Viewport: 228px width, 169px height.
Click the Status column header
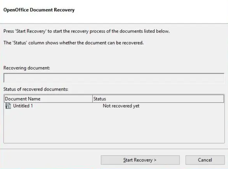pyautogui.click(x=100, y=99)
